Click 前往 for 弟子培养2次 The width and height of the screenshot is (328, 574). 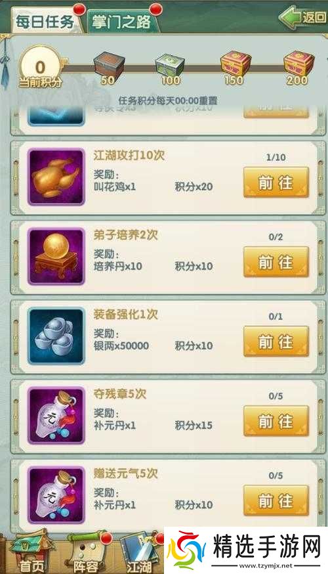pyautogui.click(x=276, y=262)
